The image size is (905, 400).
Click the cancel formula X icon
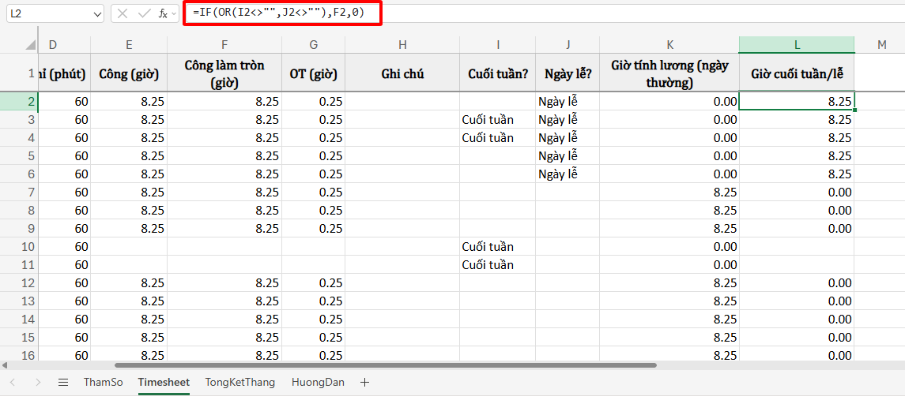pyautogui.click(x=123, y=13)
